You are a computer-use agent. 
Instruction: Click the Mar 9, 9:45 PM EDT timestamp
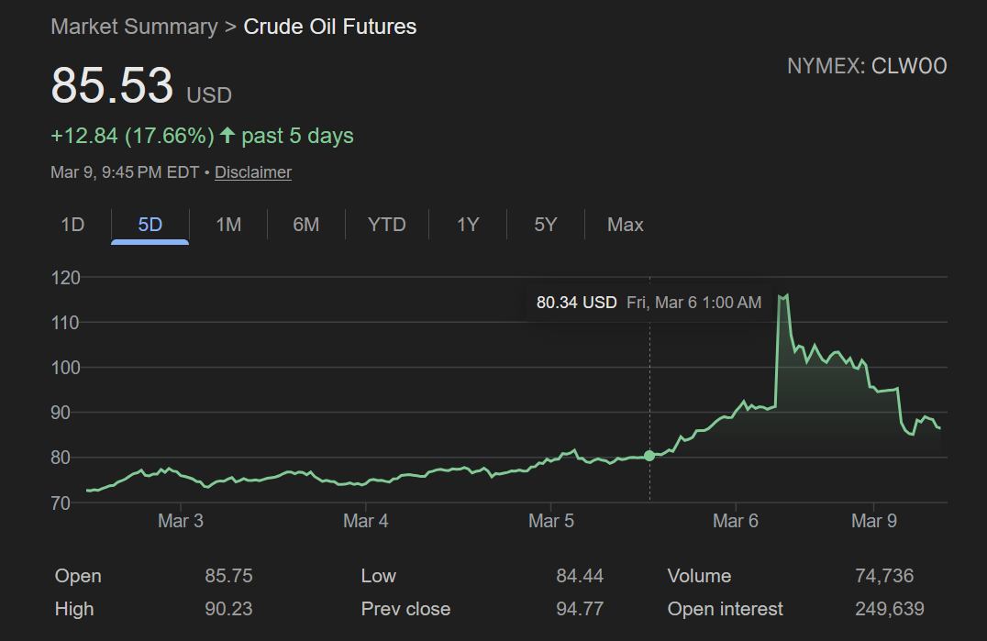[125, 172]
